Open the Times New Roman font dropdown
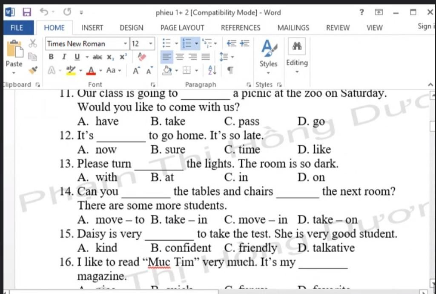This screenshot has height=294, width=436. (126, 43)
